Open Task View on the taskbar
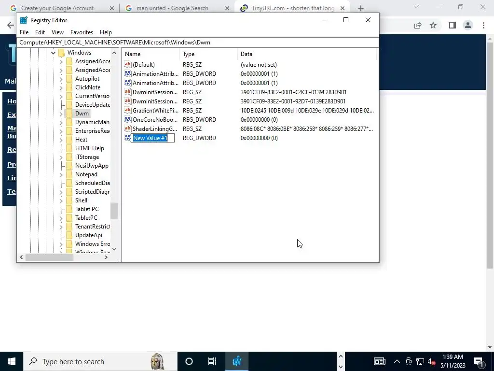This screenshot has width=494, height=371. pyautogui.click(x=212, y=361)
